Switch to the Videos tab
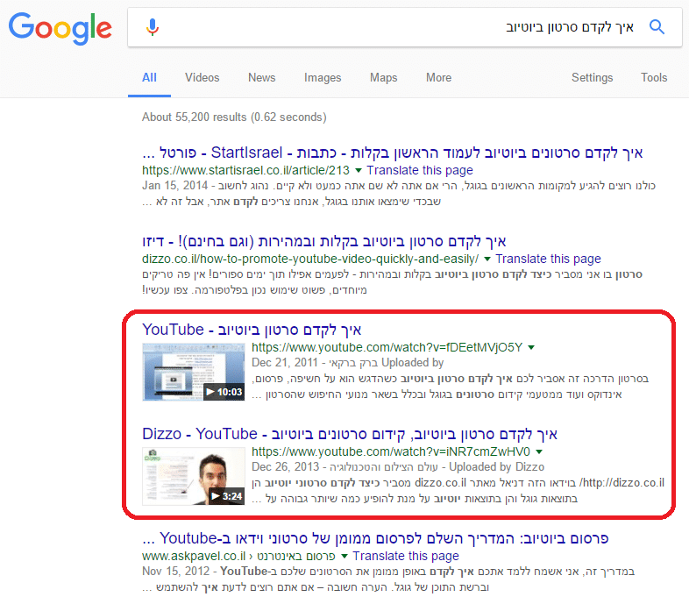 (x=202, y=78)
